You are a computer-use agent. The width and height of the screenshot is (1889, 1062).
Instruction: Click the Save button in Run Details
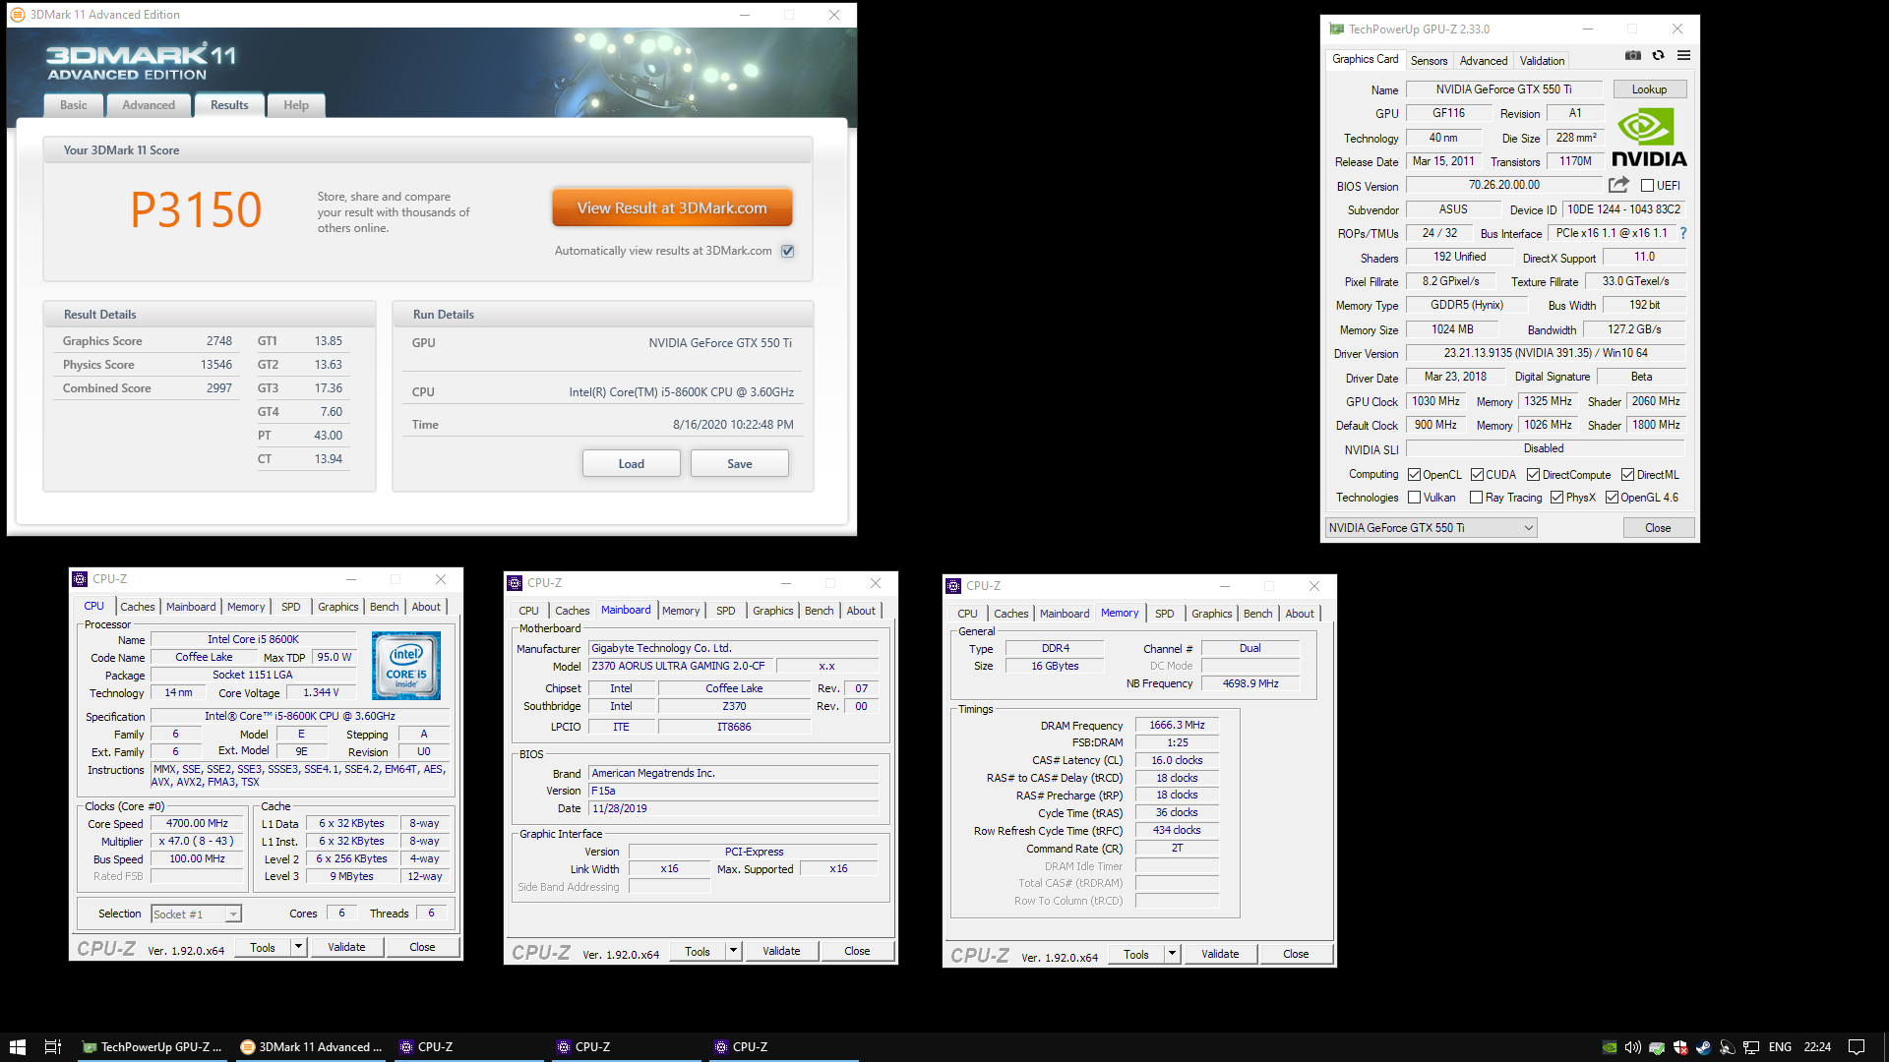(740, 464)
